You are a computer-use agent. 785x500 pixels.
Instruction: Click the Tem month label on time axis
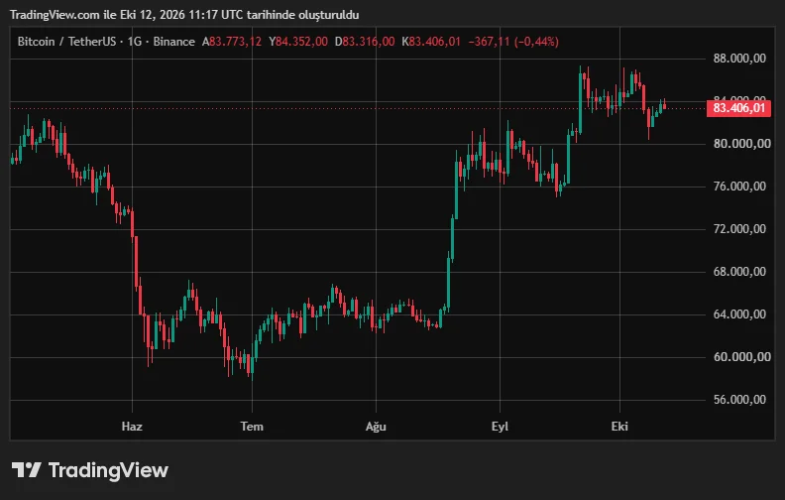point(252,427)
